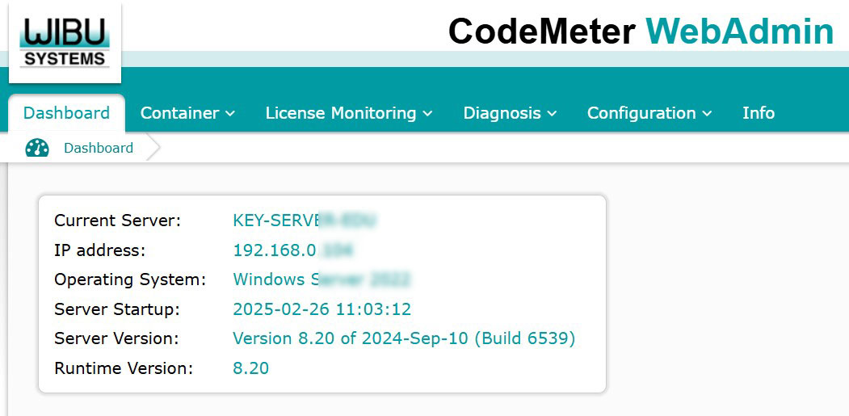Viewport: 849px width, 416px height.
Task: Click the Container menu chevron arrow
Action: point(230,114)
